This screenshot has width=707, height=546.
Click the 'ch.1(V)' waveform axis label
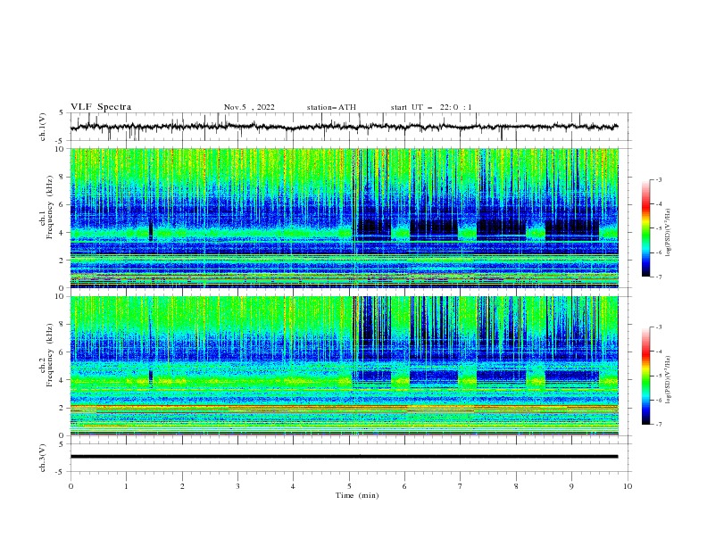pos(43,127)
